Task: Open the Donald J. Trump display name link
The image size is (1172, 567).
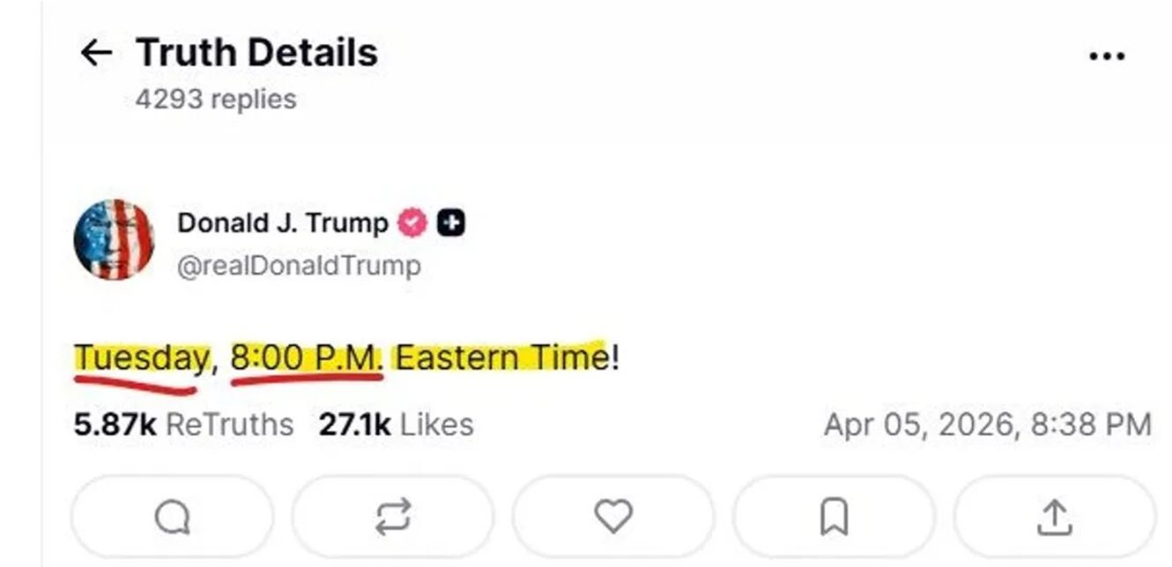Action: point(282,224)
